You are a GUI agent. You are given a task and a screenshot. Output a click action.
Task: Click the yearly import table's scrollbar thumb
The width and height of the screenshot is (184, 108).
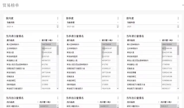pyautogui.click(x=178, y=50)
